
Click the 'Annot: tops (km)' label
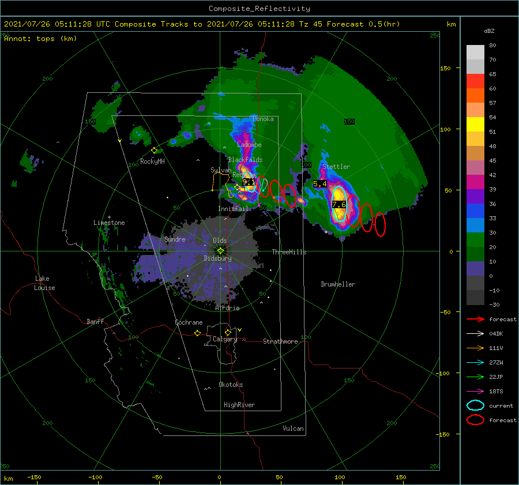coord(40,39)
